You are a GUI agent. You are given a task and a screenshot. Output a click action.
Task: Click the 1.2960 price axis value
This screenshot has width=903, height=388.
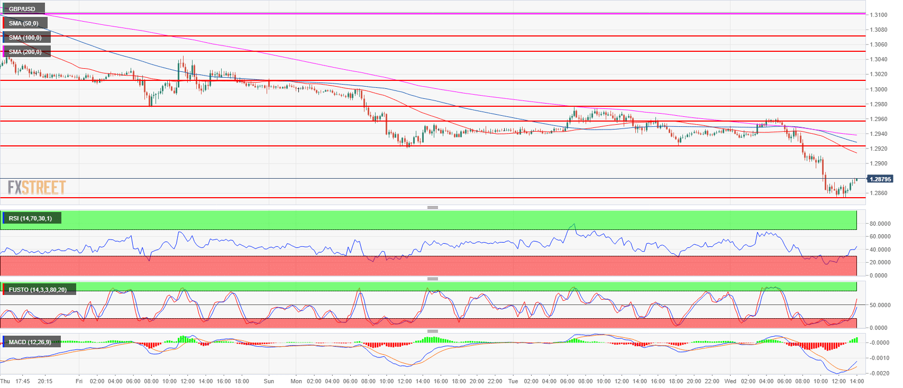pyautogui.click(x=879, y=119)
